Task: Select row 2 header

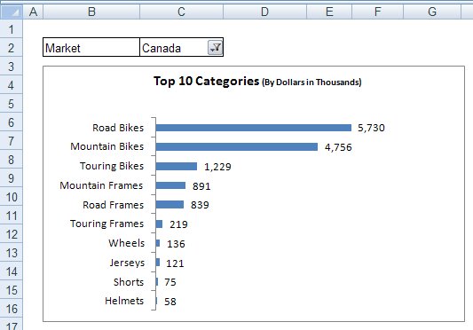Action: tap(12, 48)
